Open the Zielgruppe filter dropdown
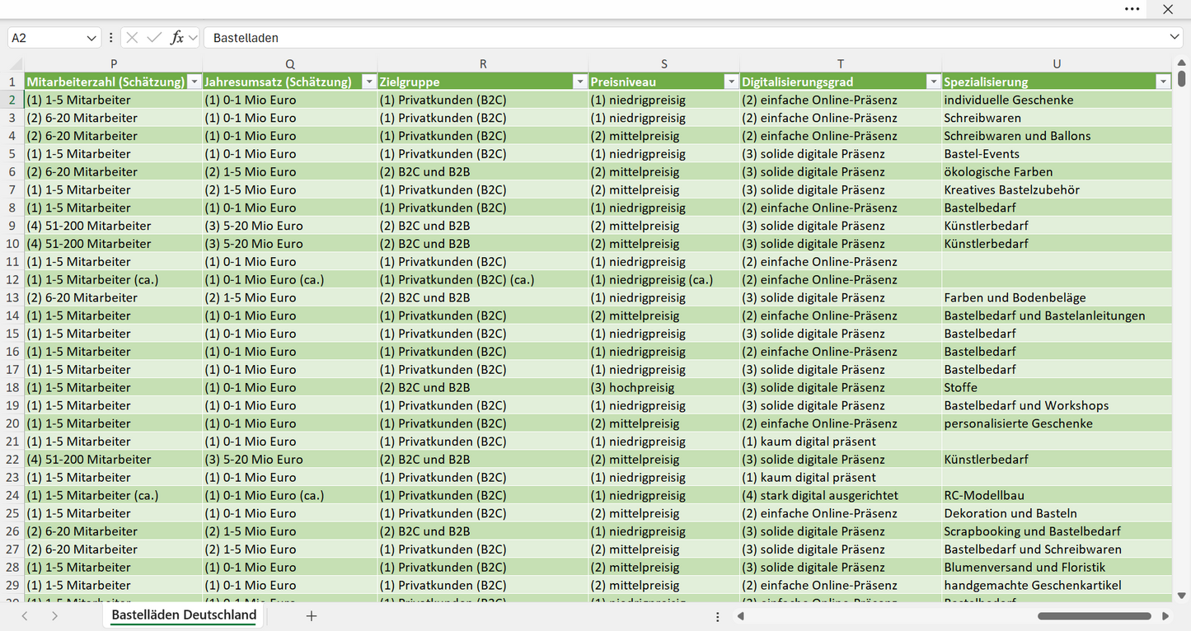 coord(579,82)
